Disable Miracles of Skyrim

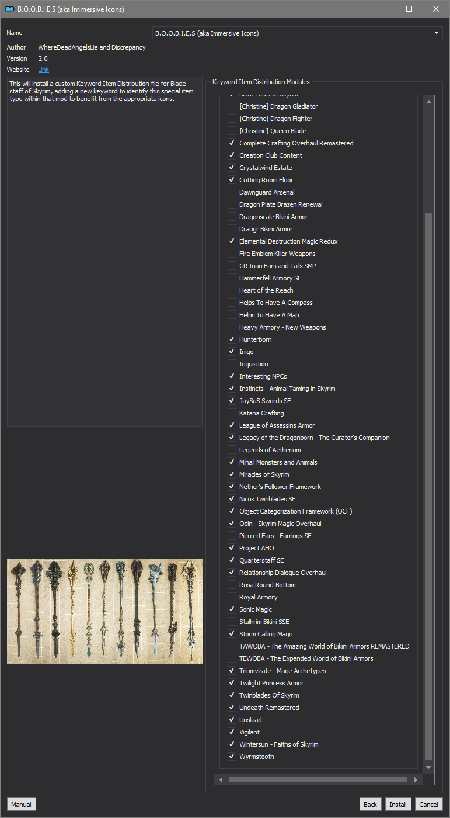click(x=232, y=474)
